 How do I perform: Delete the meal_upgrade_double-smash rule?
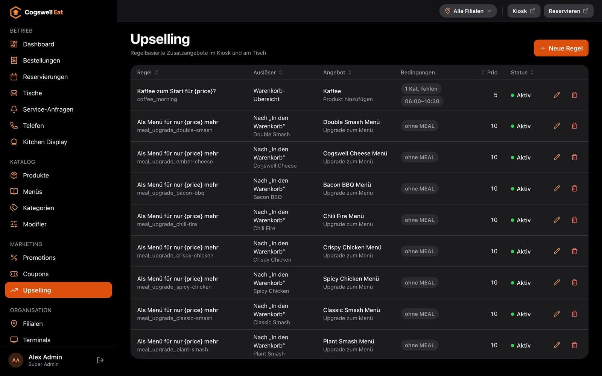tap(574, 126)
